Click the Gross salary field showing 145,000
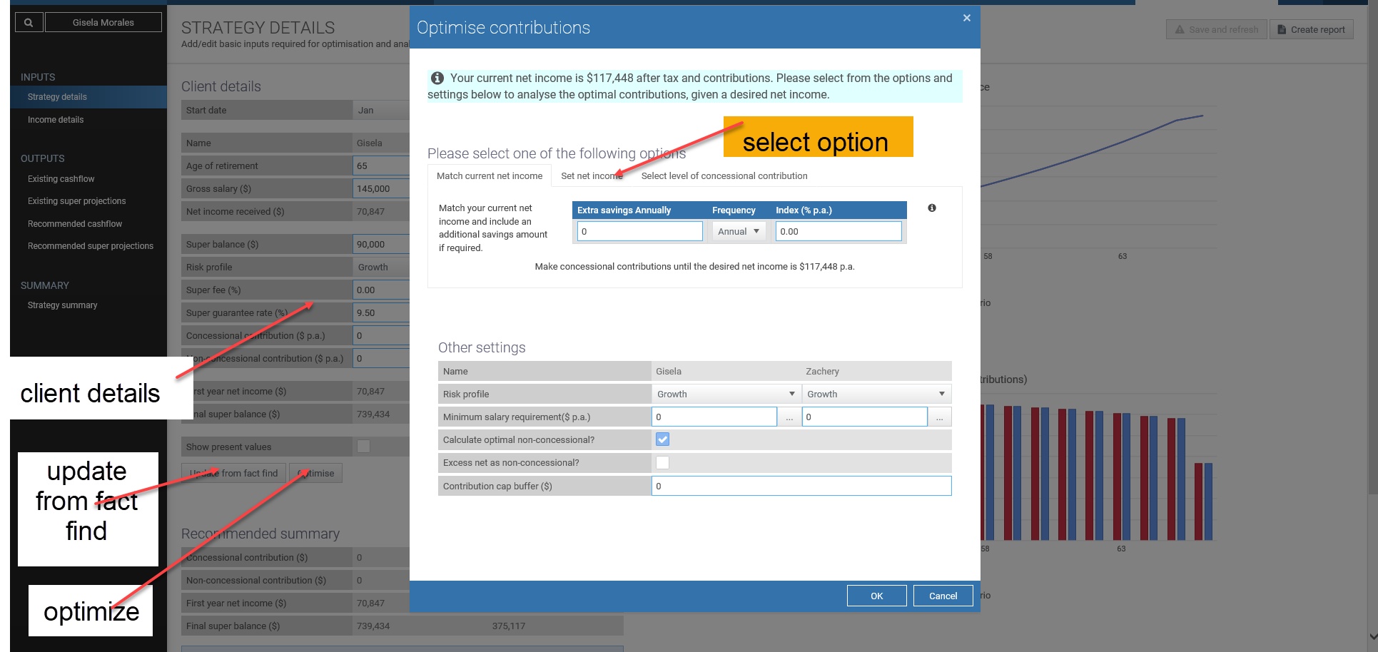Viewport: 1378px width, 652px height. [381, 188]
